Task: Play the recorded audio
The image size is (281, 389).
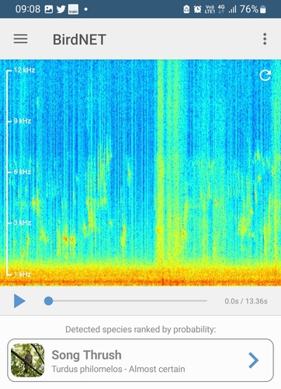Action: point(19,301)
